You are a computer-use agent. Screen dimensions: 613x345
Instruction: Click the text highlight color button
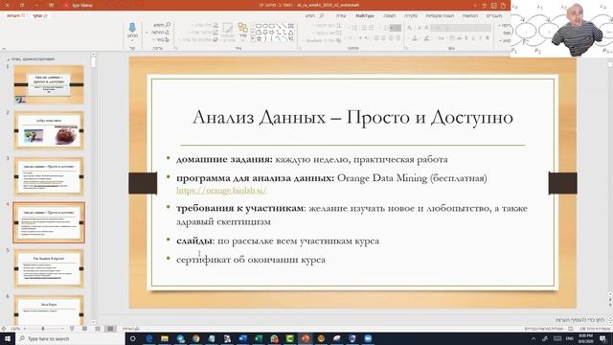(x=427, y=38)
